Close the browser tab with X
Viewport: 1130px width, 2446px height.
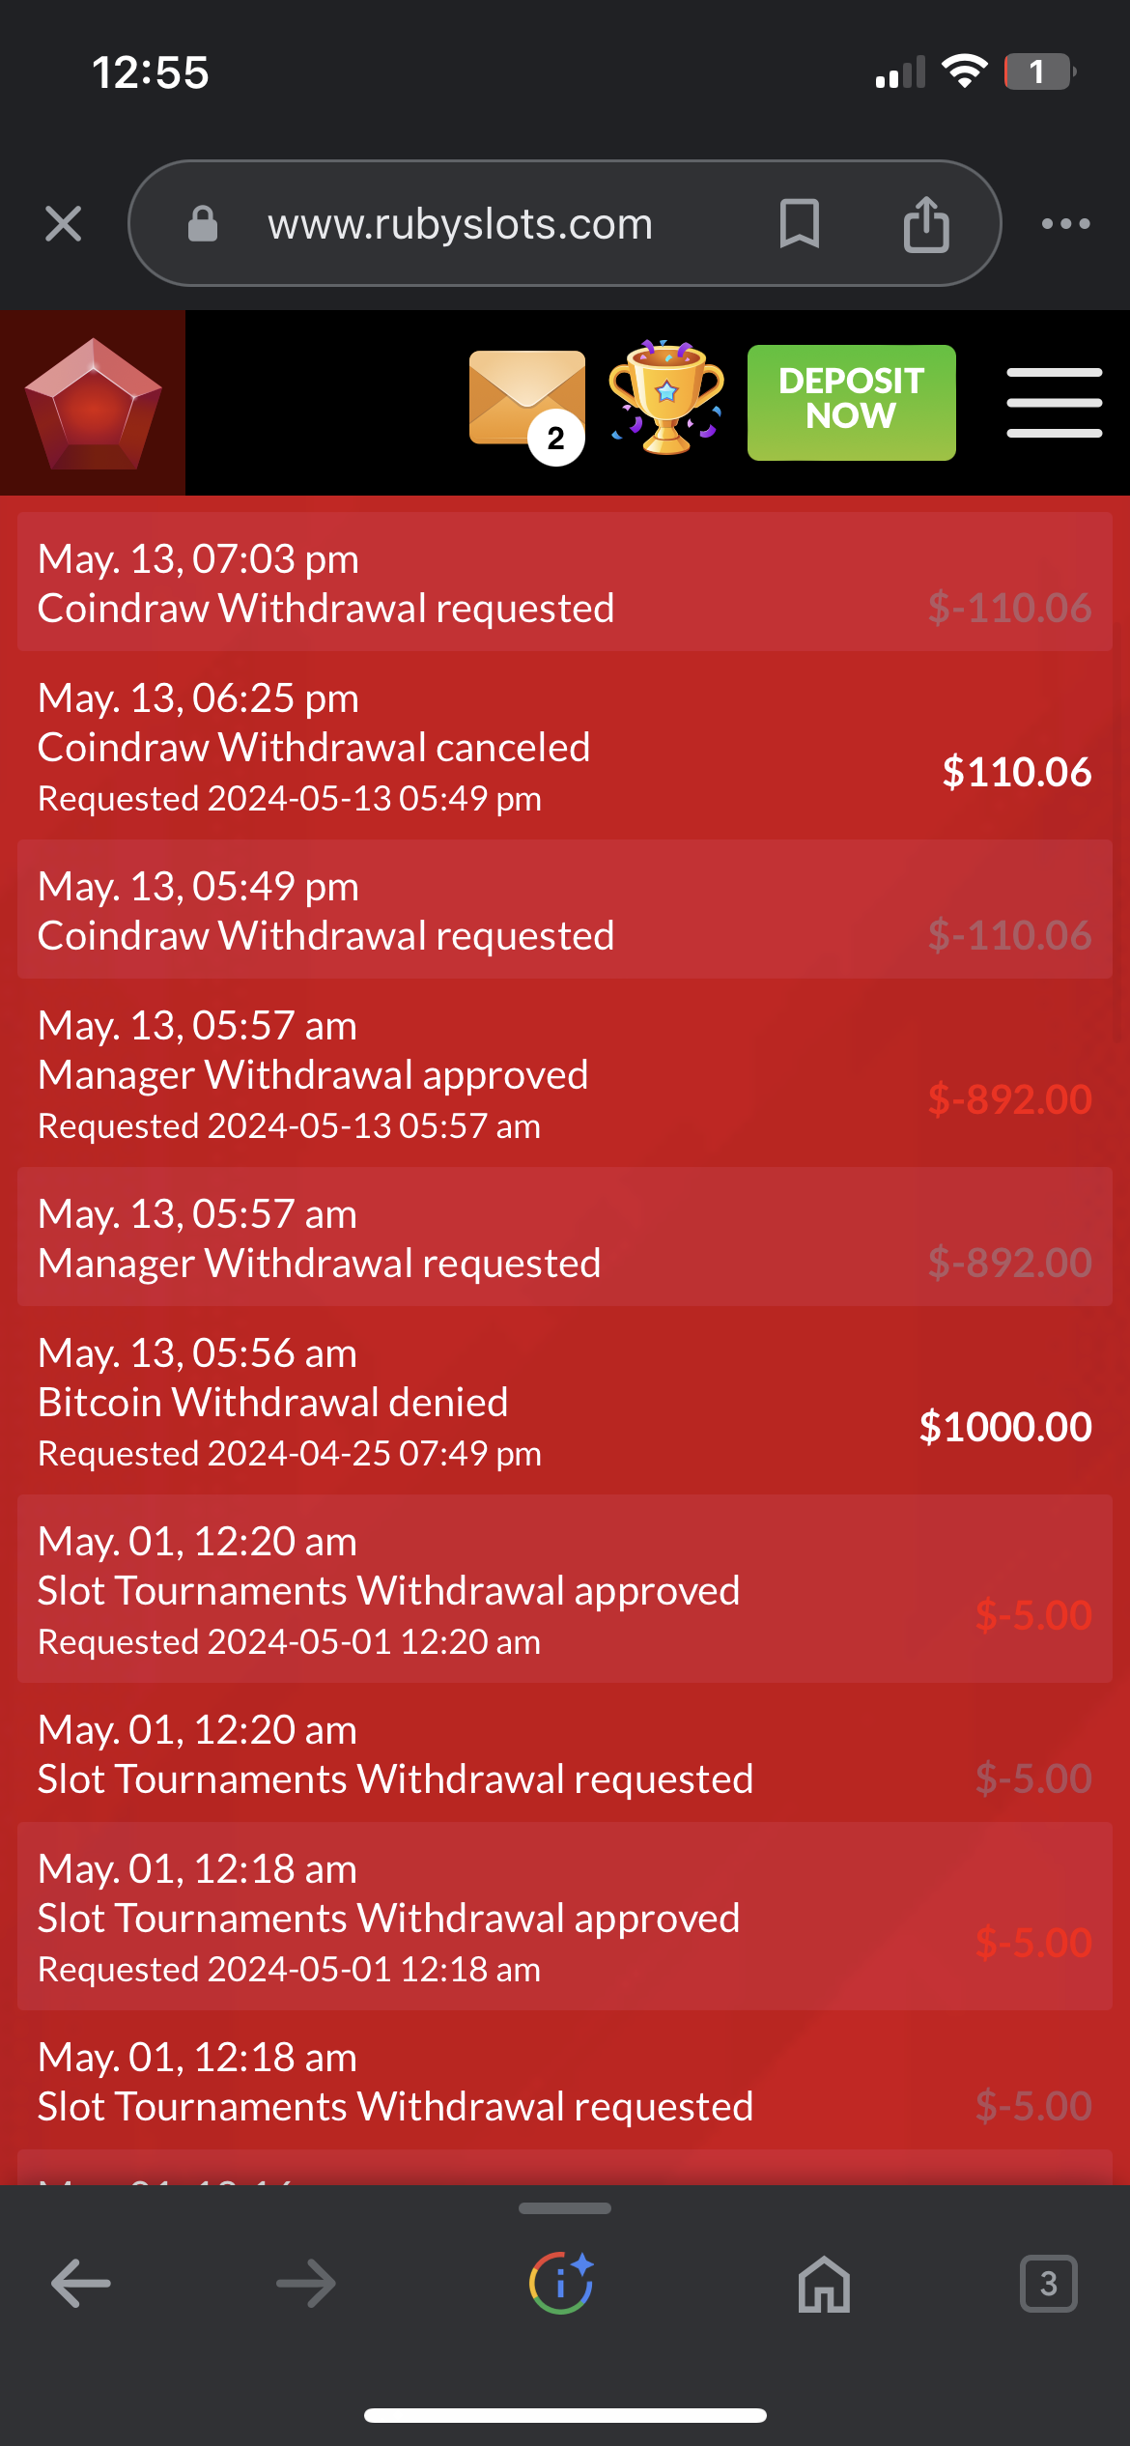coord(64,224)
